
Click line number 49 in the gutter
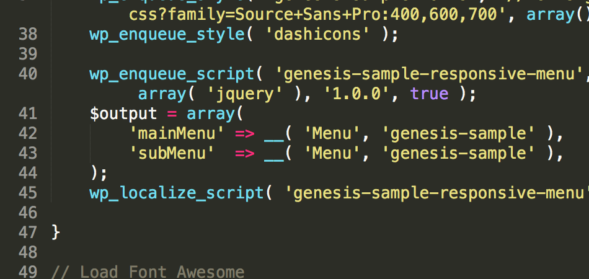28,272
